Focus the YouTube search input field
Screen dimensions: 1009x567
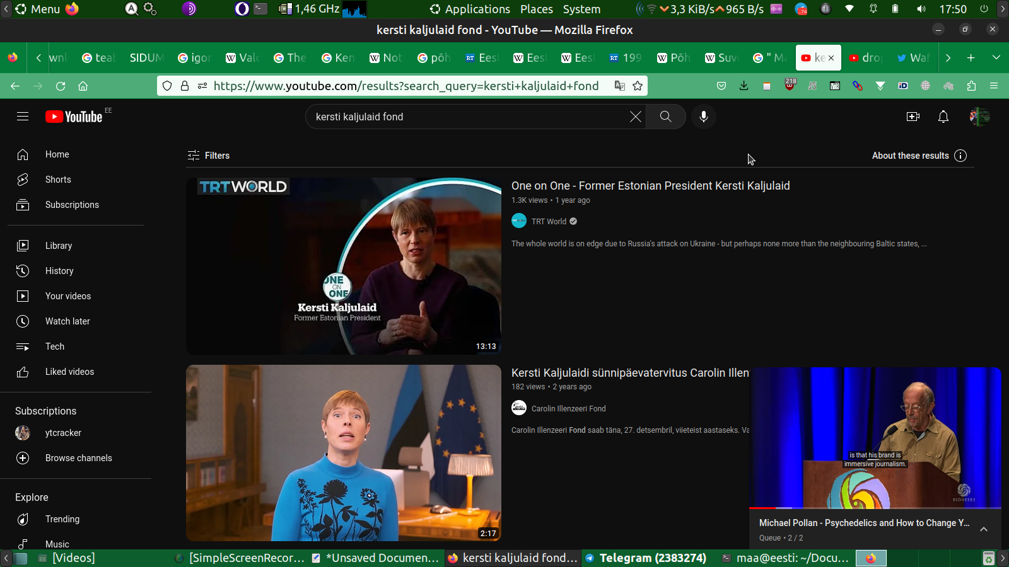pos(470,117)
